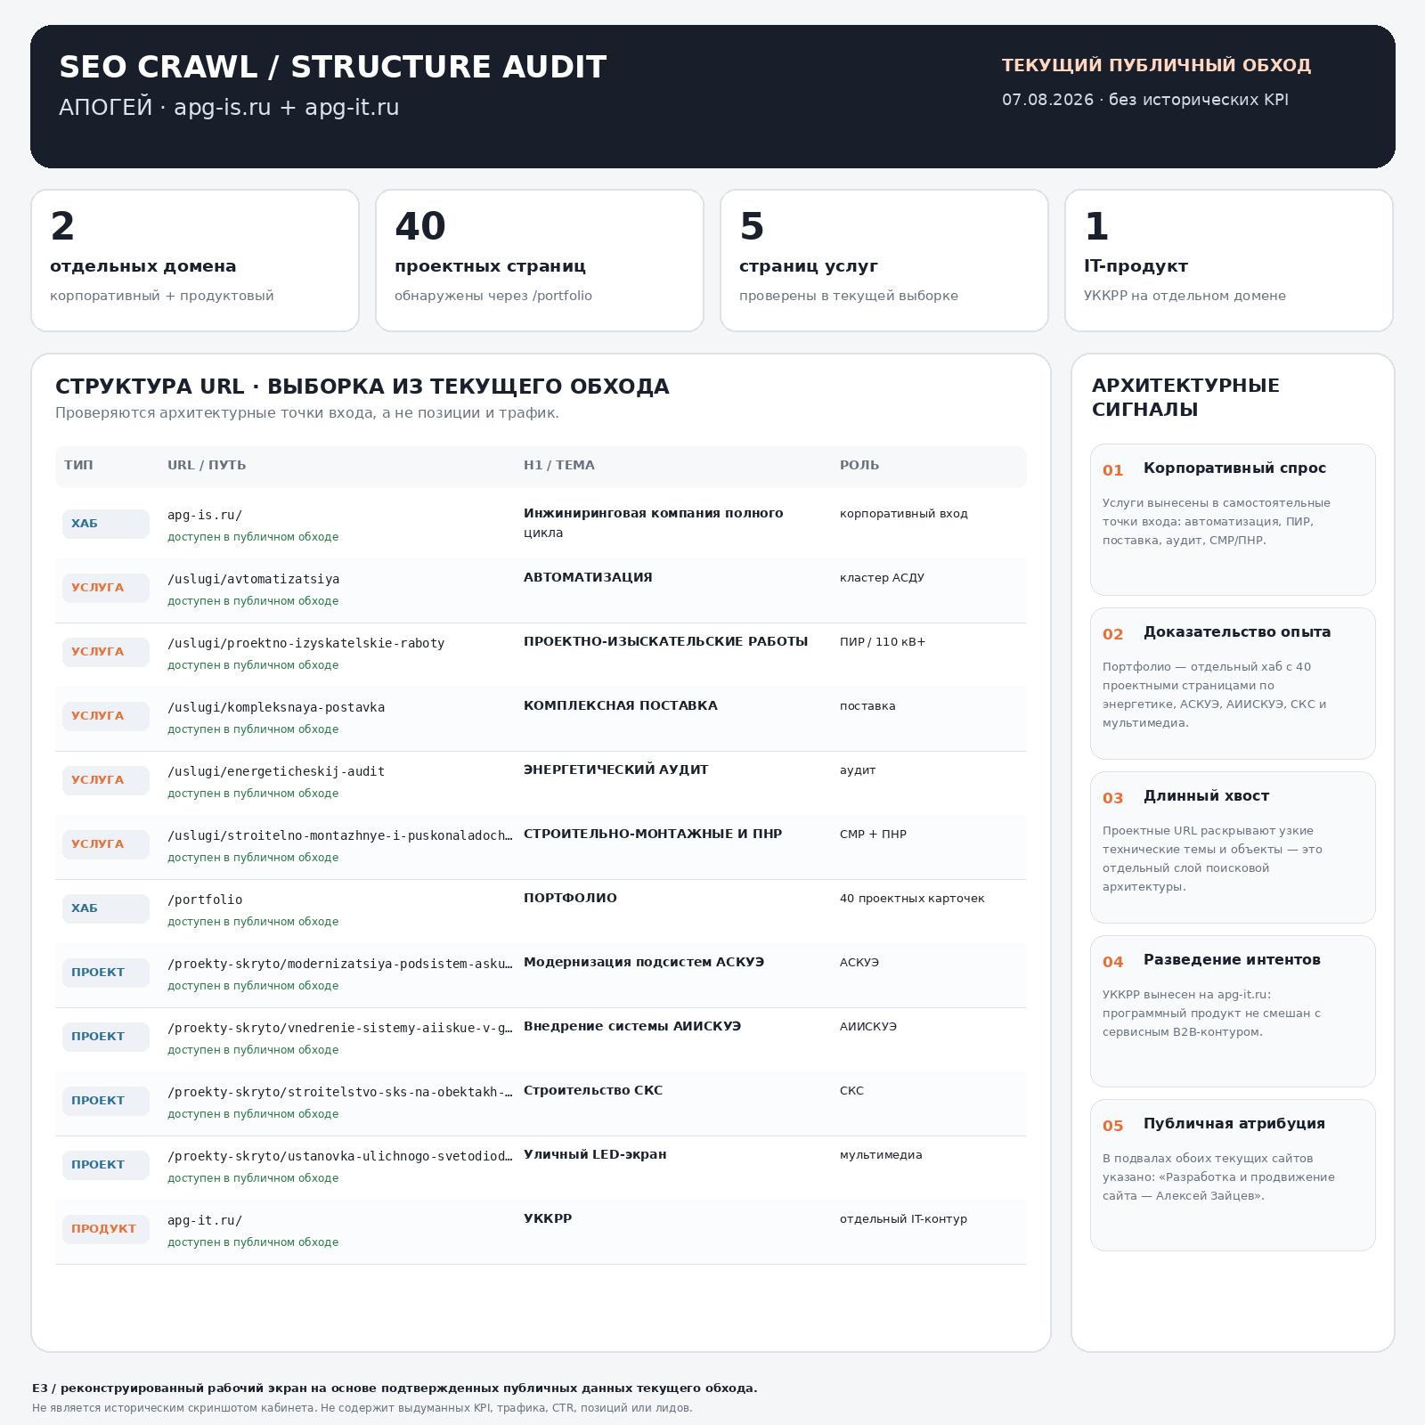Open signal 01 Корпоративный спрос
The height and width of the screenshot is (1425, 1425).
(x=1233, y=519)
